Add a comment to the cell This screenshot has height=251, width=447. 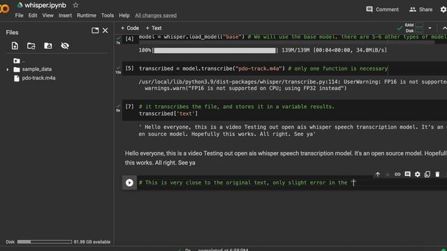[x=408, y=174]
